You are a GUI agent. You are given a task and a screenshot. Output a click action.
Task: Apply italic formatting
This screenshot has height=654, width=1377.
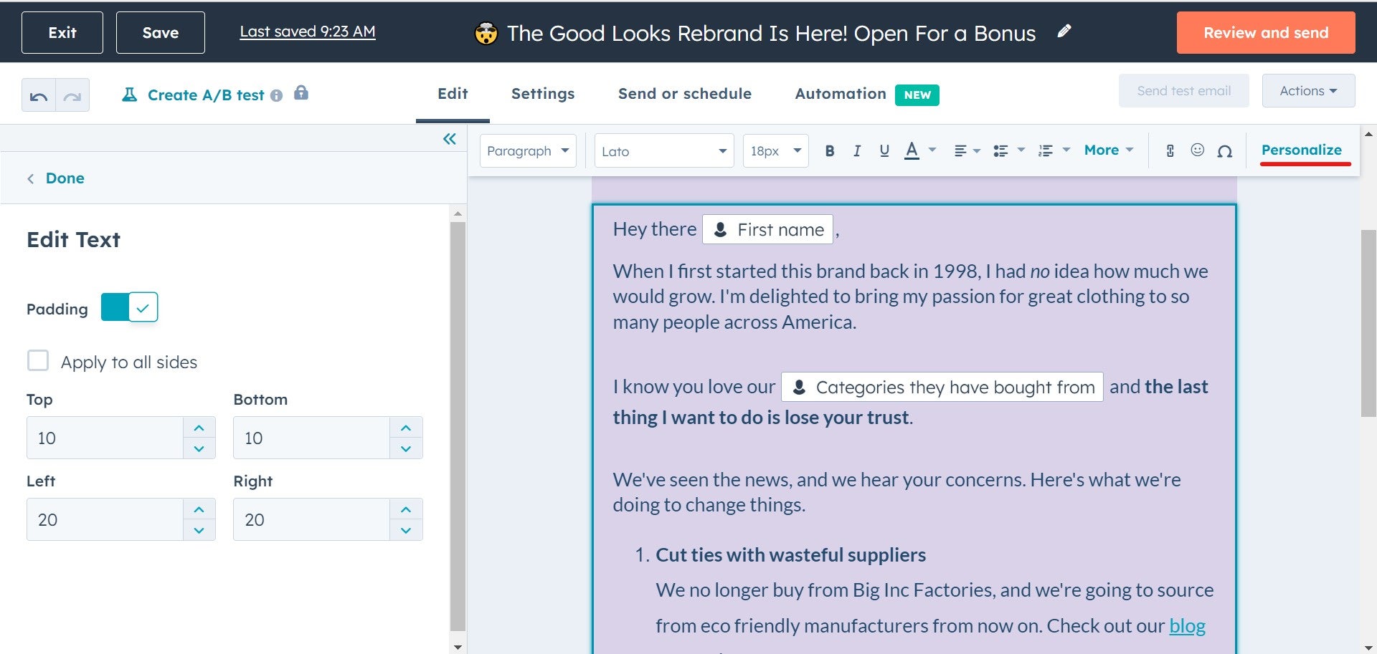(857, 151)
